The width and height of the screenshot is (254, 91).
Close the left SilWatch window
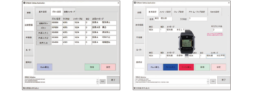(x=118, y=3)
